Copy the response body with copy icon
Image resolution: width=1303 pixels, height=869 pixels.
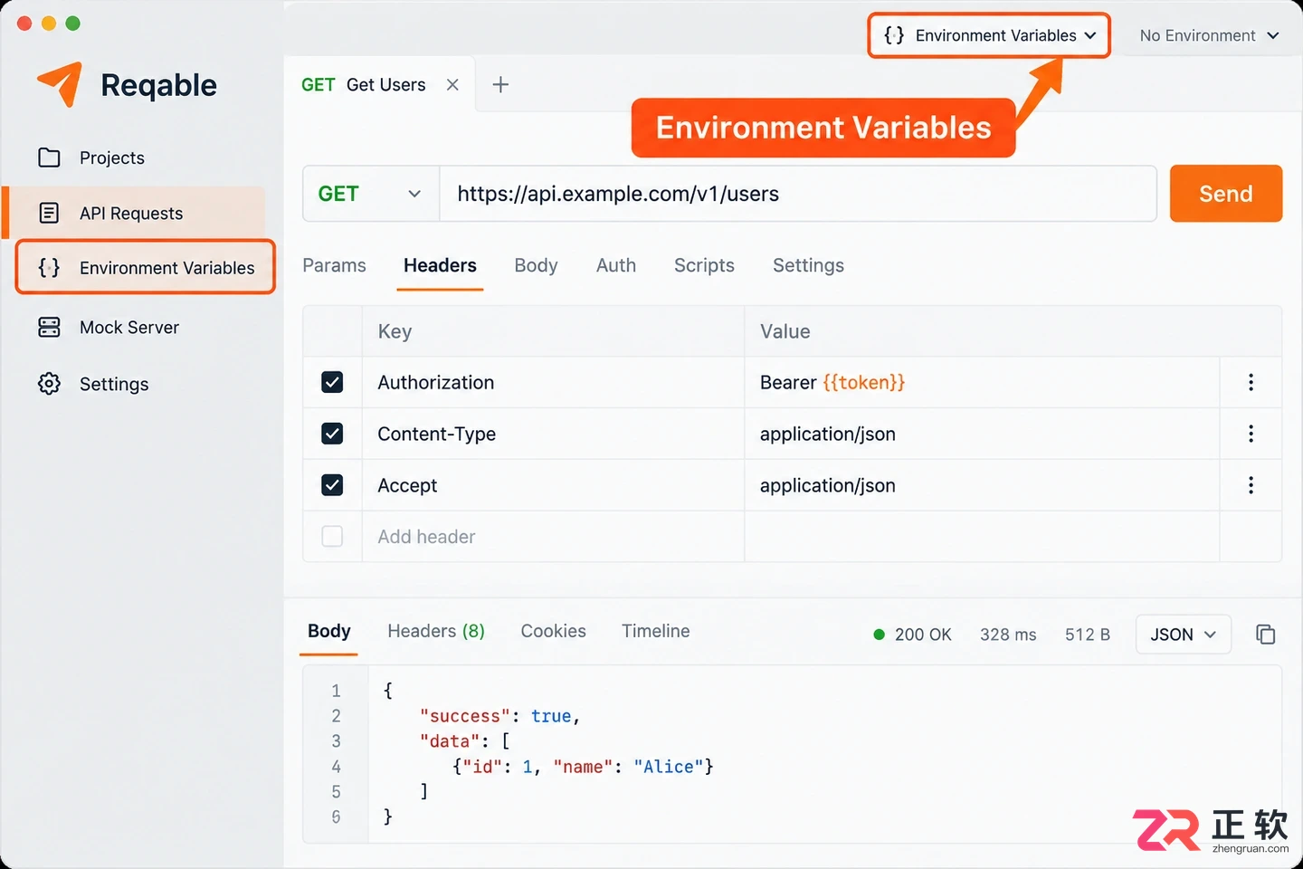pos(1265,635)
